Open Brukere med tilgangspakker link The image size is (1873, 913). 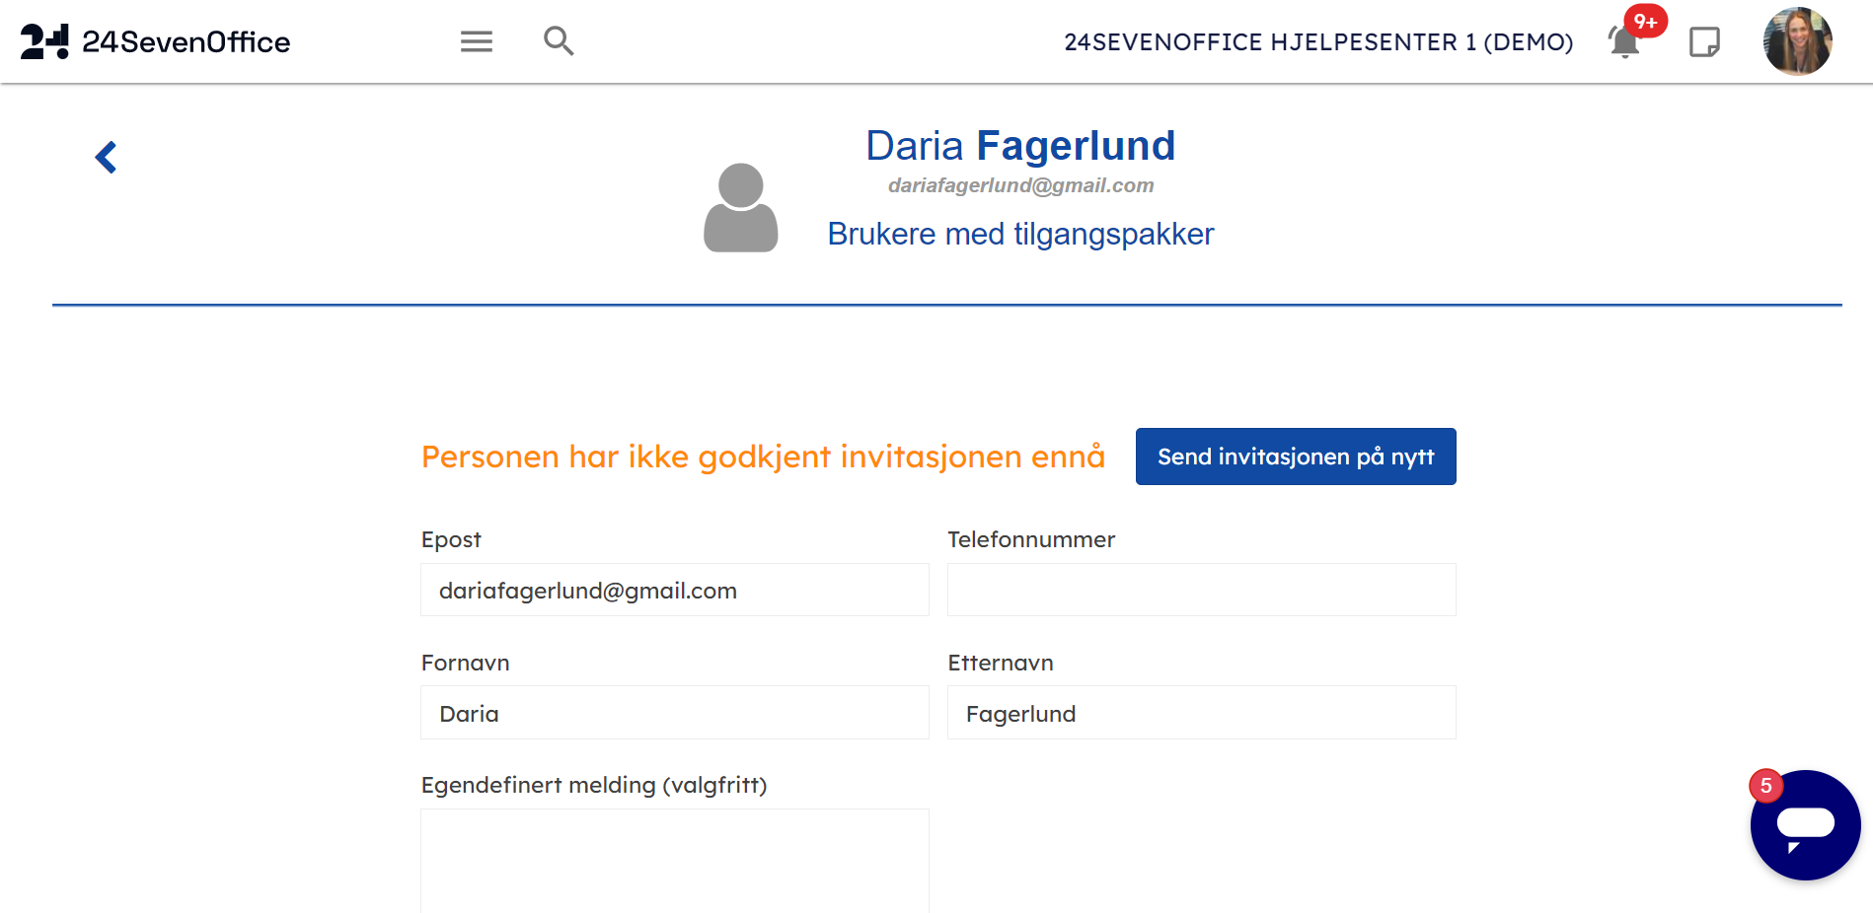point(1020,234)
